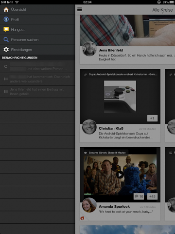This screenshot has height=234, width=175.
Task: Tap the 'vor 59 Minuten' timestamp
Action: [147, 129]
